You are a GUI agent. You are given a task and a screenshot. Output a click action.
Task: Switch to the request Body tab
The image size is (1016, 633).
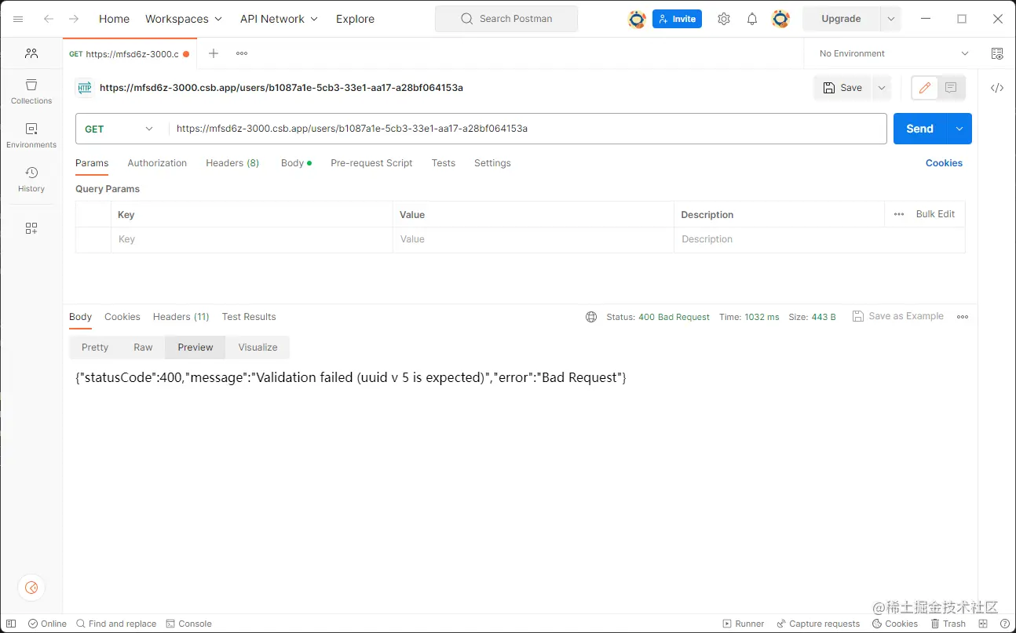pos(296,163)
